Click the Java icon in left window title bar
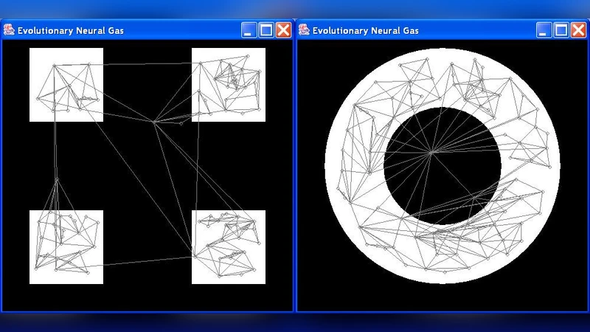The width and height of the screenshot is (590, 332). (10, 30)
